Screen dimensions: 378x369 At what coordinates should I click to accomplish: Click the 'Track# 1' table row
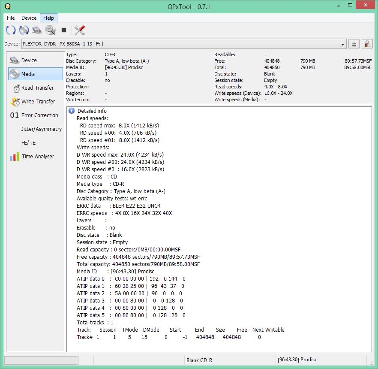[x=169, y=337]
